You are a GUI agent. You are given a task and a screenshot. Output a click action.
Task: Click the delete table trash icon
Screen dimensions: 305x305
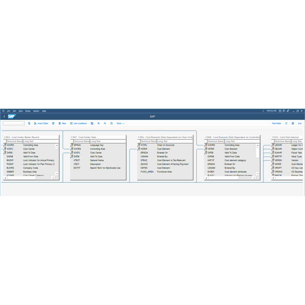coord(53,124)
